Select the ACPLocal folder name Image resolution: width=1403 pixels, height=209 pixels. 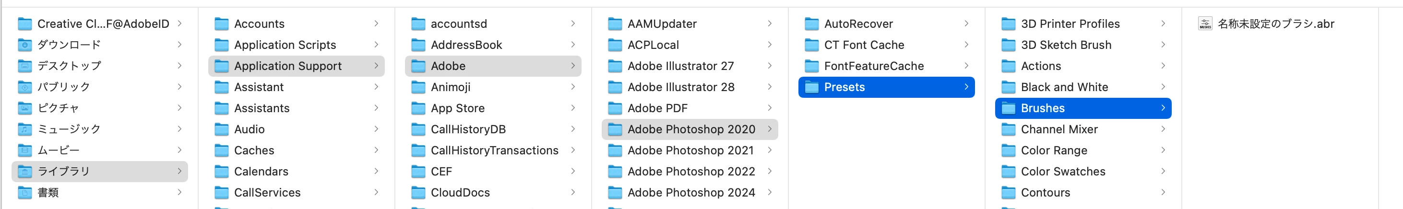[x=653, y=45]
